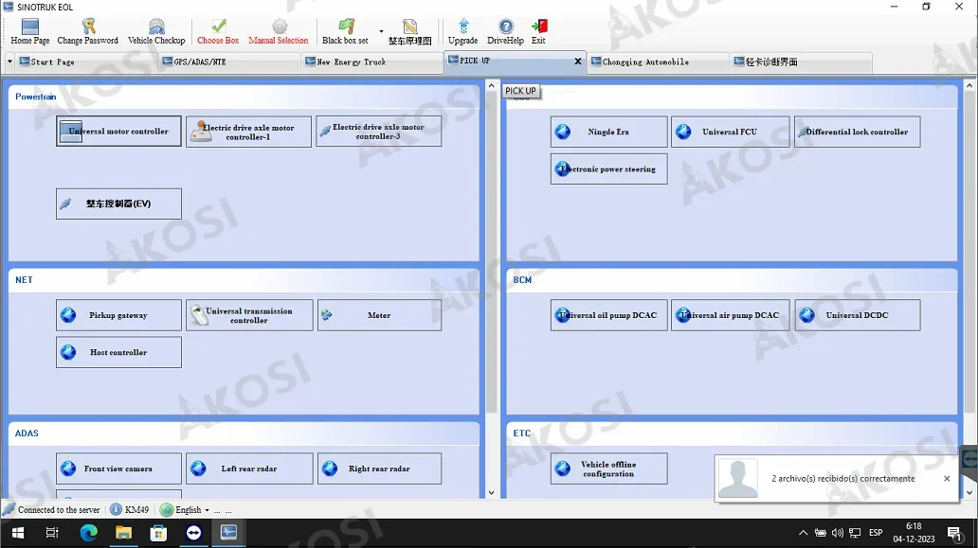This screenshot has width=978, height=548.
Task: Select Right rear radar
Action: pos(379,468)
